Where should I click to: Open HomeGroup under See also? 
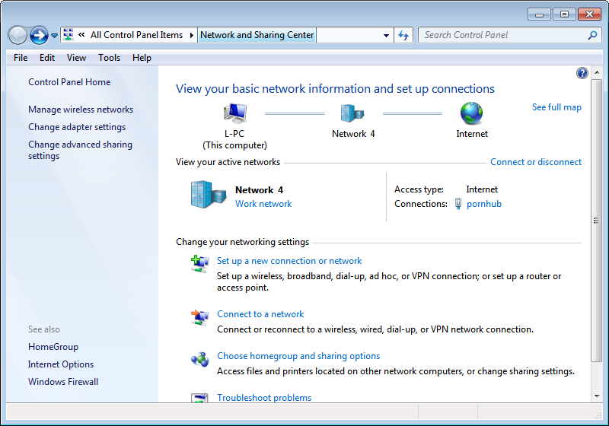(53, 346)
